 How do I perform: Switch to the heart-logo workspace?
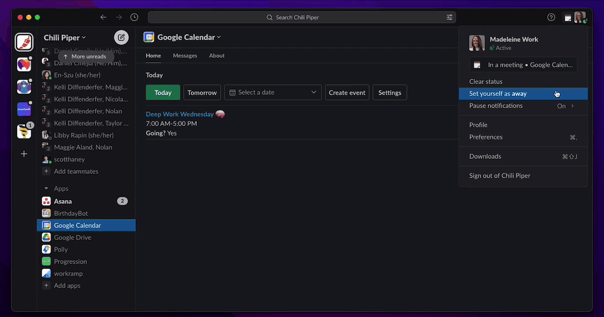[24, 65]
